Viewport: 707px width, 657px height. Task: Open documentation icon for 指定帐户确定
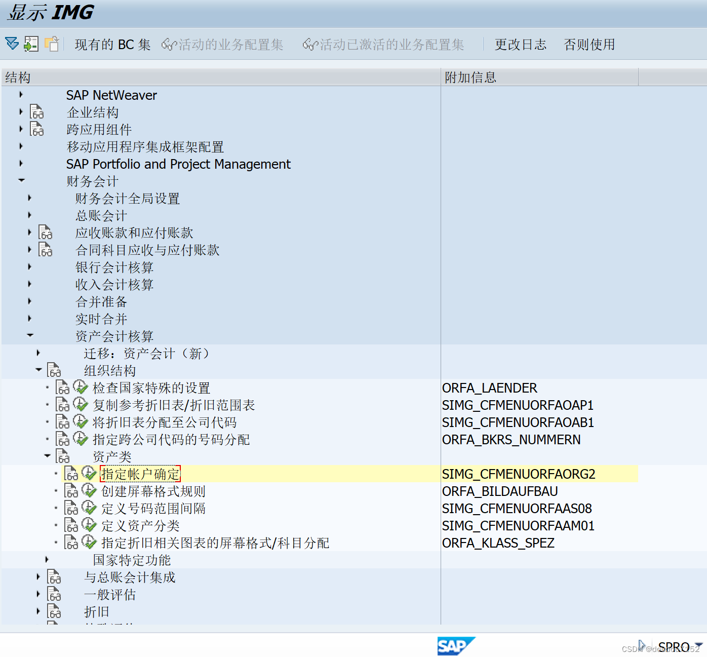tap(71, 474)
